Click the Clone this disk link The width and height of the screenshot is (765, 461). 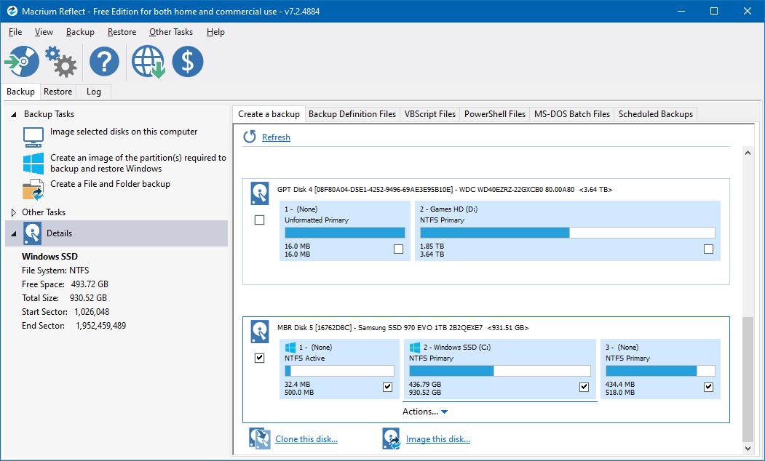click(306, 439)
